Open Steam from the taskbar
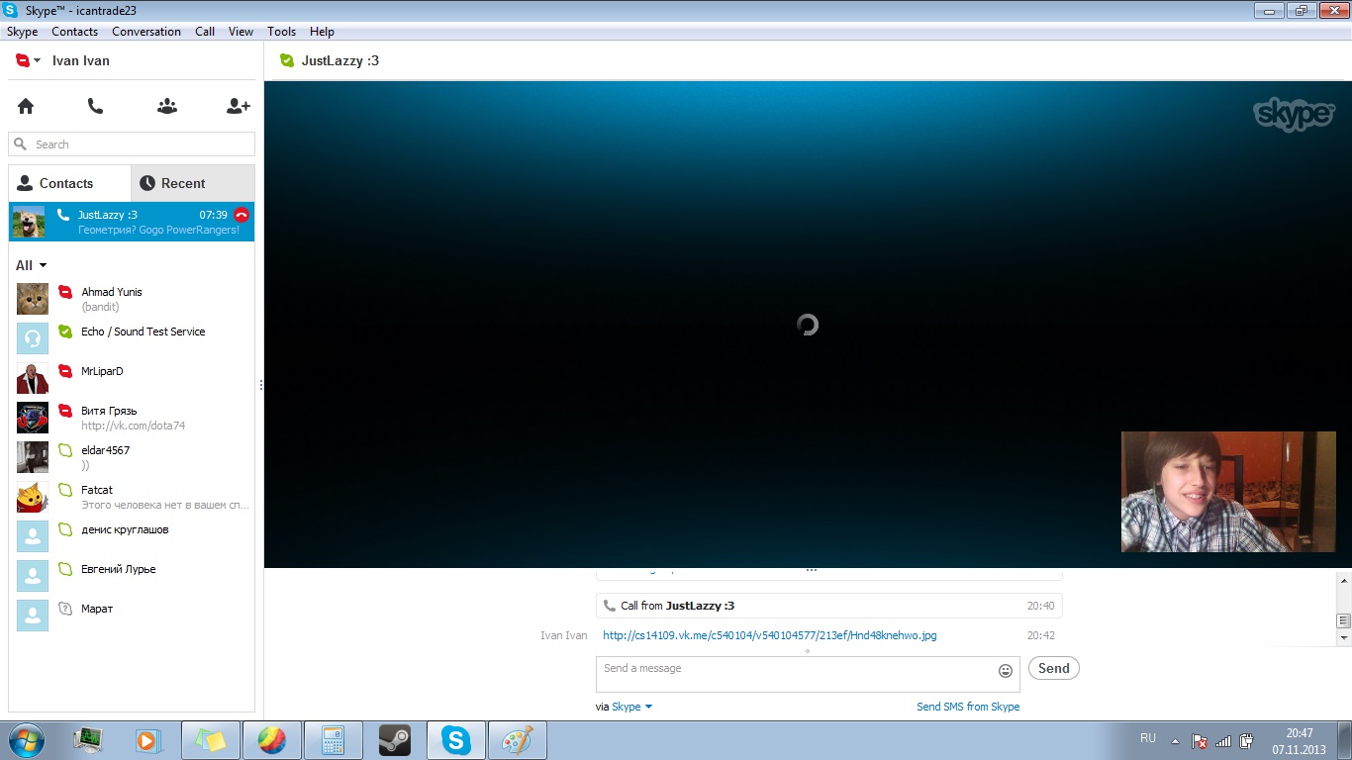Screen dimensions: 1352x760 [395, 740]
